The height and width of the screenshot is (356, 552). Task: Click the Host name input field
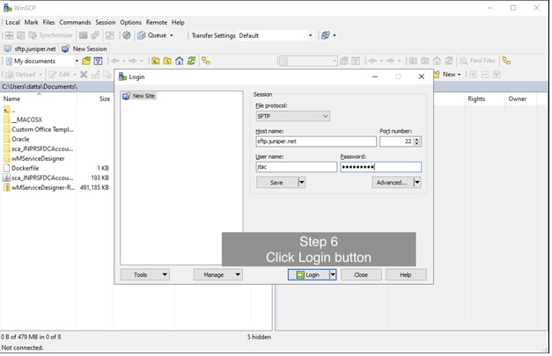[316, 142]
